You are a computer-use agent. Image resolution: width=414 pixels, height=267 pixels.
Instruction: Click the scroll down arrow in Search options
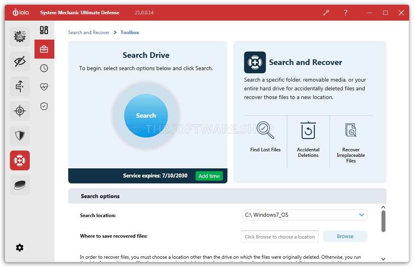(x=383, y=259)
